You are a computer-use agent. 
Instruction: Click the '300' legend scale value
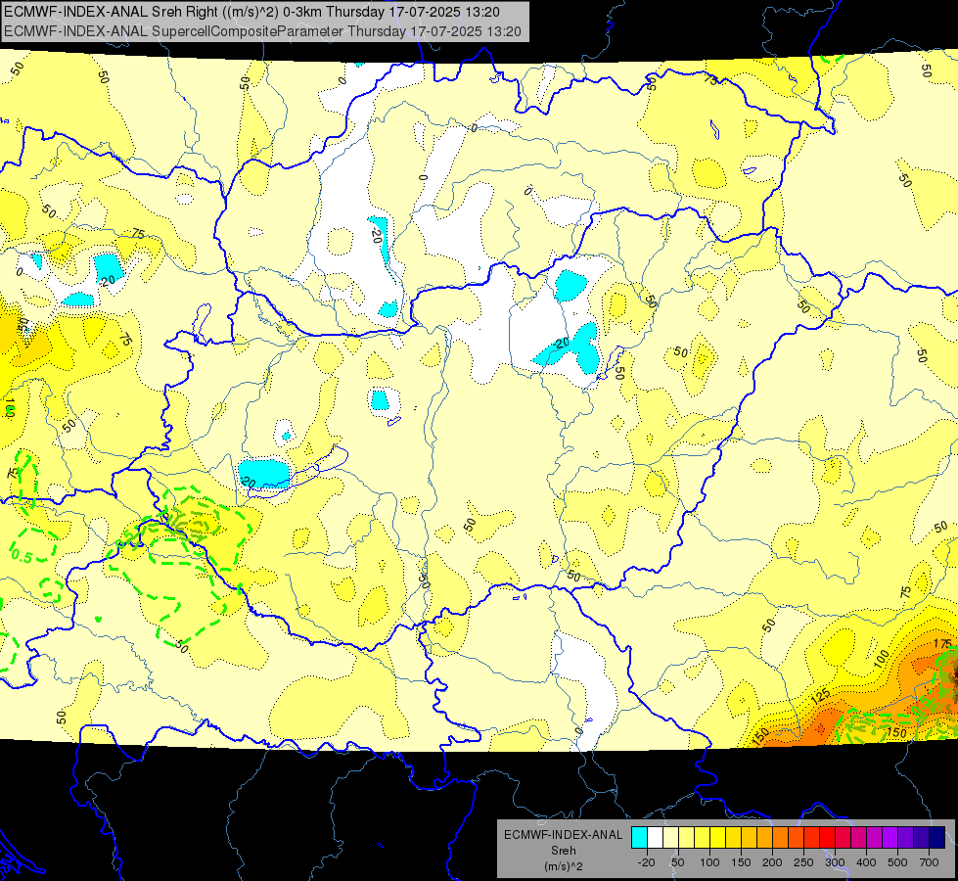[836, 862]
